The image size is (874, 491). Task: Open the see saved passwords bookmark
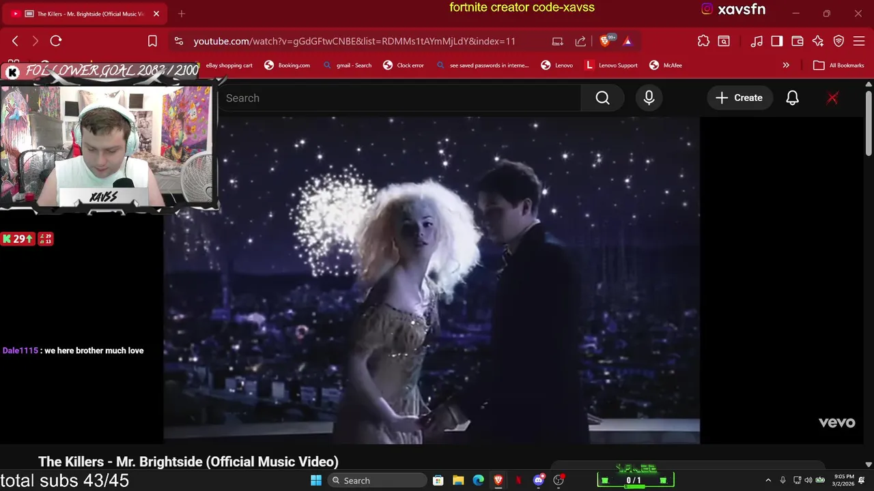(482, 65)
